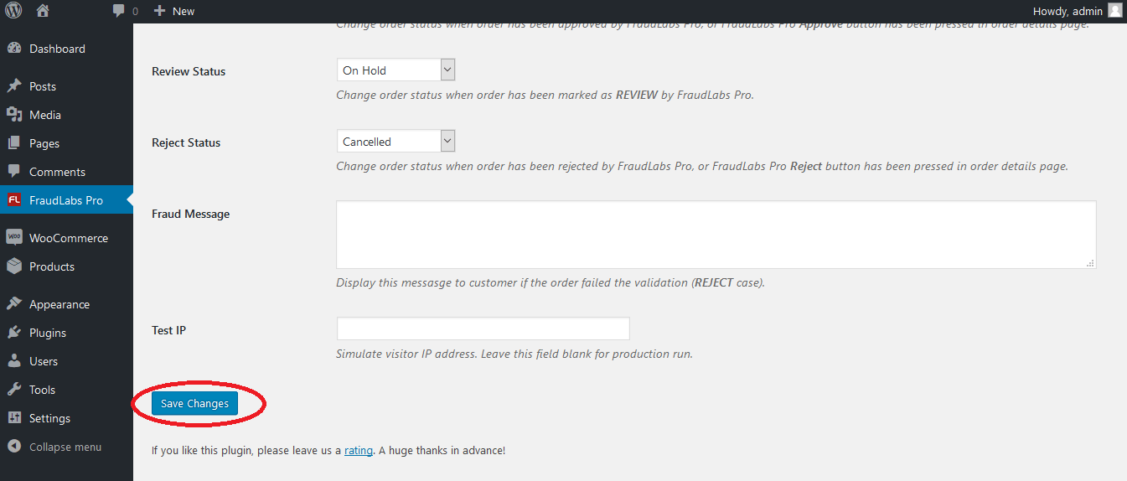Follow the rating link
This screenshot has height=481, width=1127.
359,450
